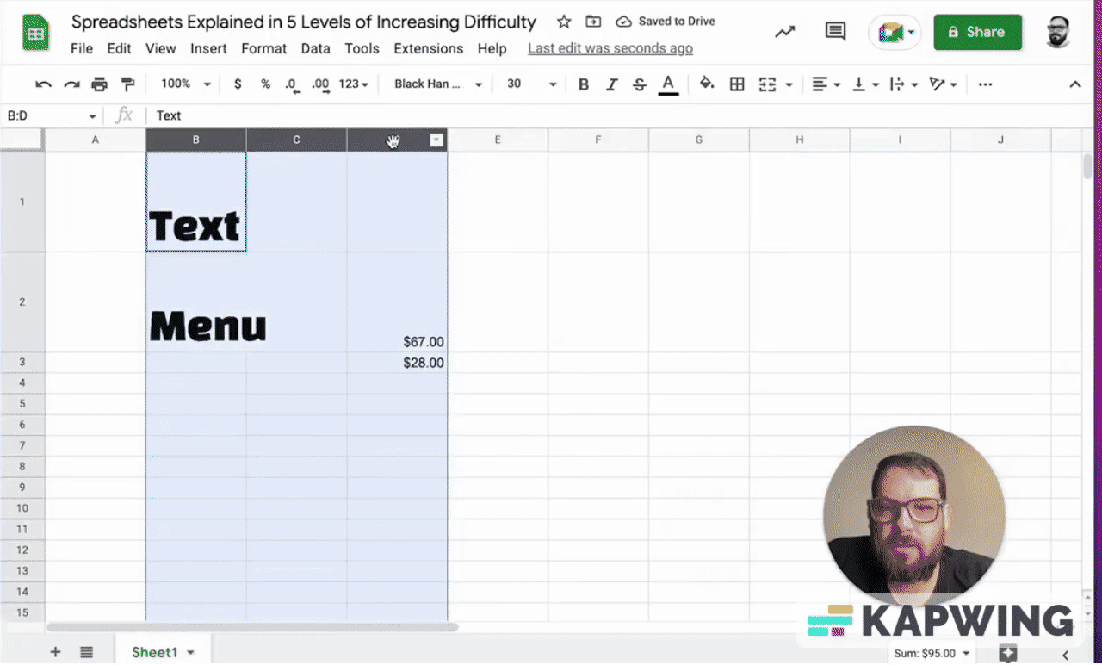Format as percent icon
The width and height of the screenshot is (1102, 665).
pos(265,84)
